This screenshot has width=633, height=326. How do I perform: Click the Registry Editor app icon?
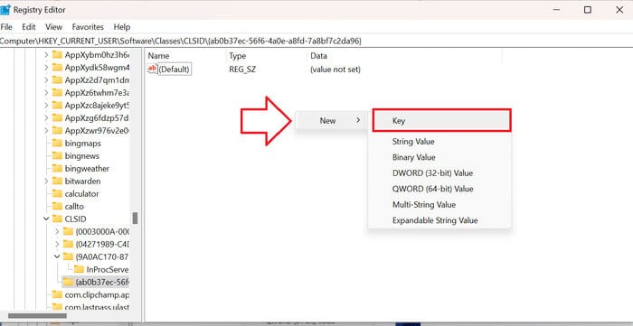point(5,10)
